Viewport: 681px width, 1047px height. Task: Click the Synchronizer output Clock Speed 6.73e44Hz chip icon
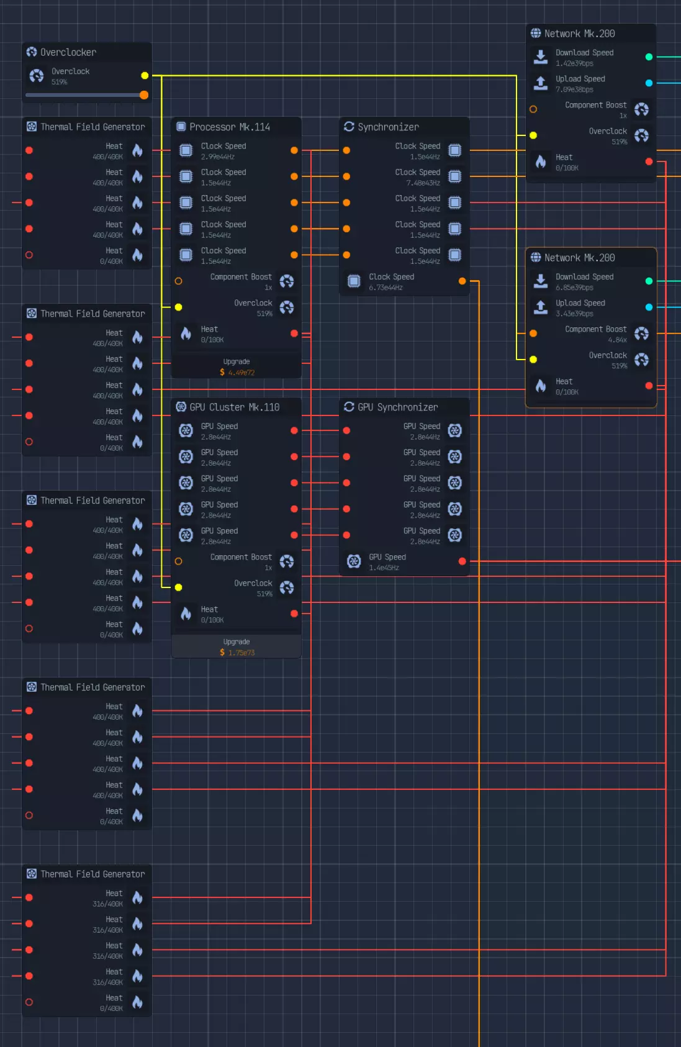(x=354, y=281)
